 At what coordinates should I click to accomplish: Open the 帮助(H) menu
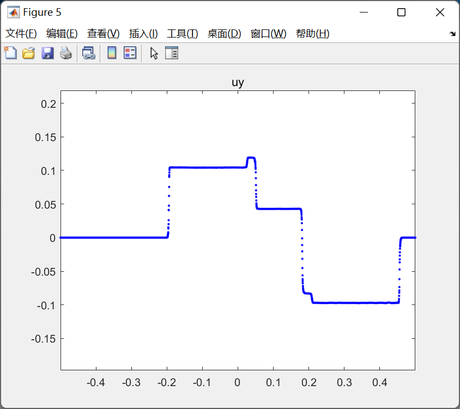pos(313,34)
